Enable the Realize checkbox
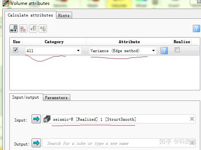201x150 pixels. click(x=177, y=49)
